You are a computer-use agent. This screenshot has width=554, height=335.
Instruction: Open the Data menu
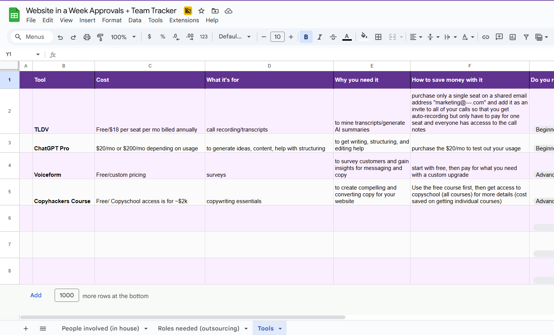pyautogui.click(x=135, y=20)
